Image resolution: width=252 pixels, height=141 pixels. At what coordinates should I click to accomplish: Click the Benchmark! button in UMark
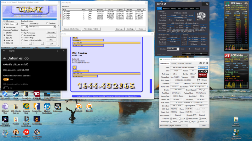pos(51,32)
